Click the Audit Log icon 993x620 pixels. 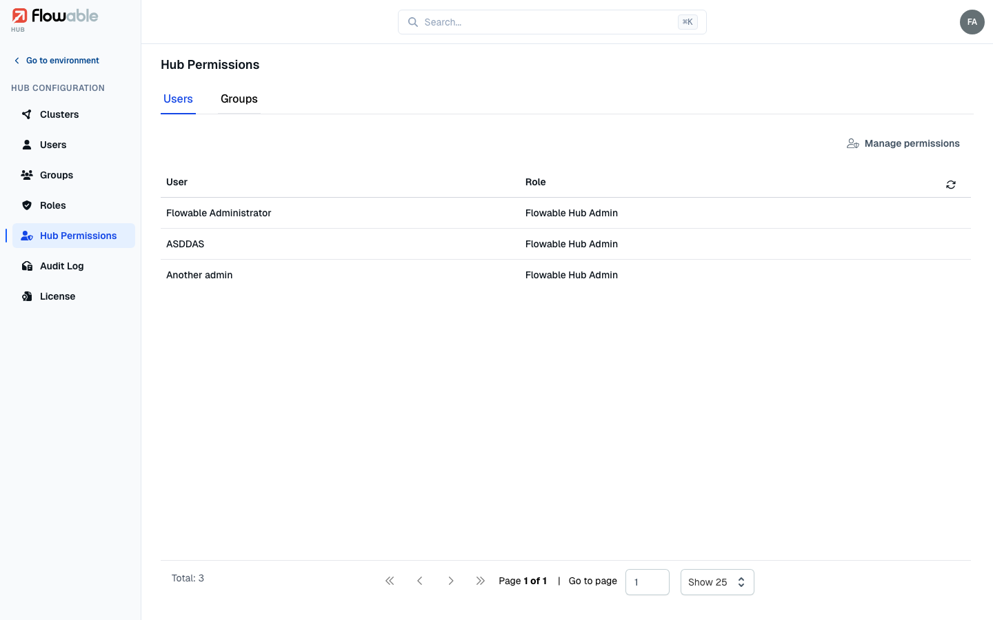27,266
